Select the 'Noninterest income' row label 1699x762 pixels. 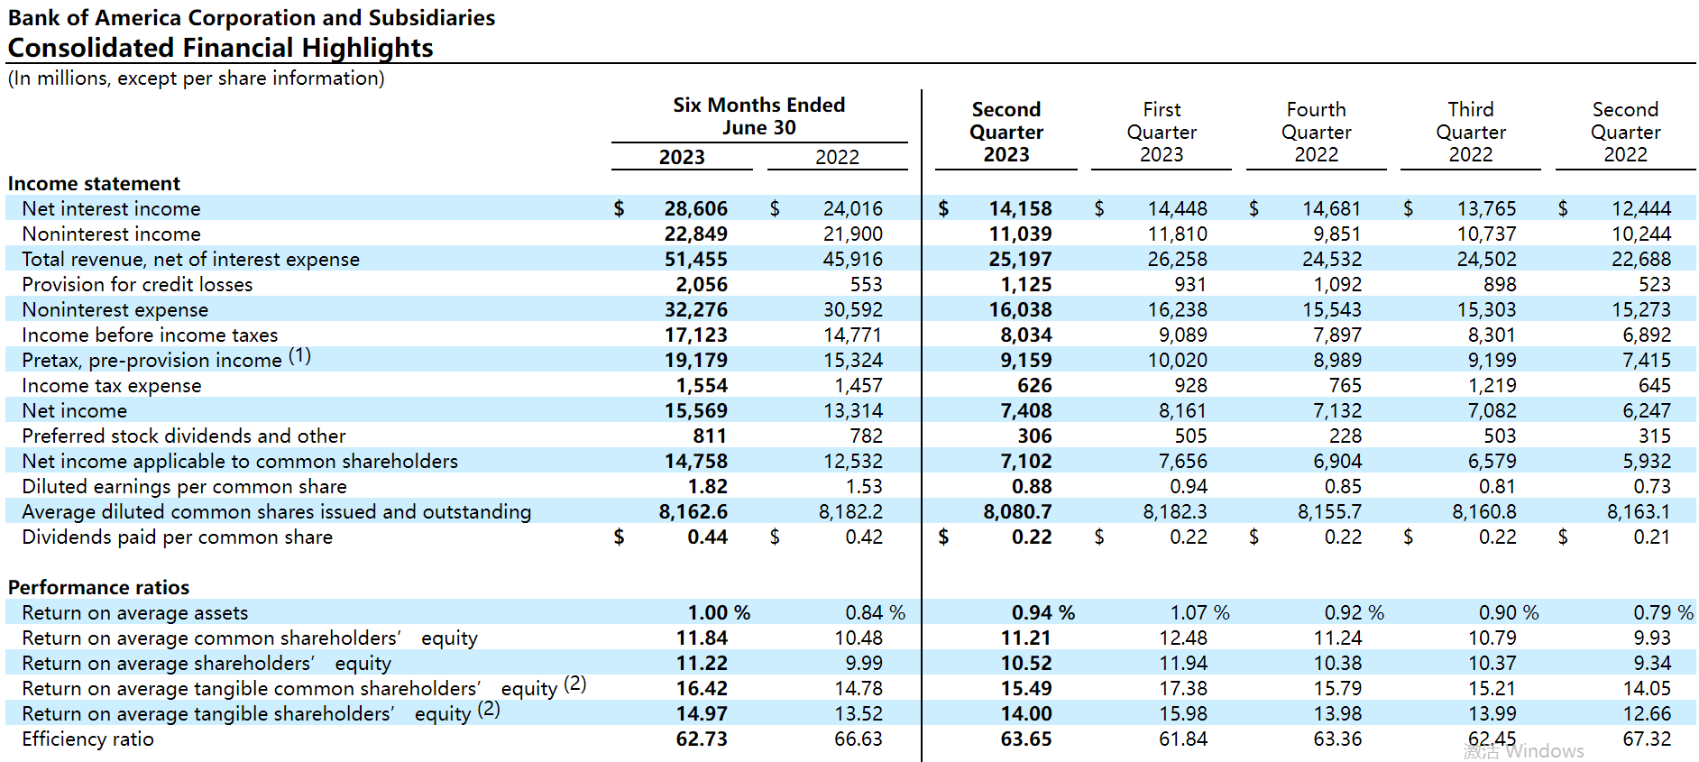[x=112, y=234]
